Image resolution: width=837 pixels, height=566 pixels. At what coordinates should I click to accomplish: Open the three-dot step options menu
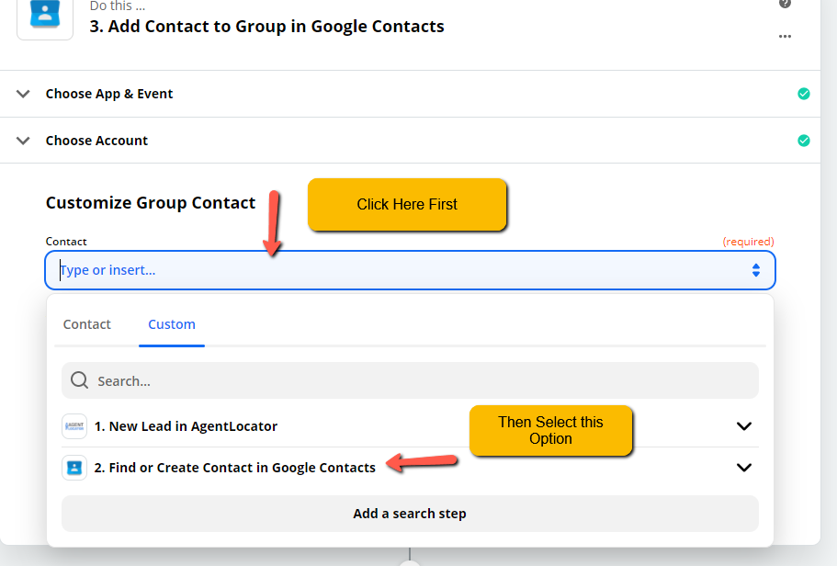pyautogui.click(x=785, y=37)
